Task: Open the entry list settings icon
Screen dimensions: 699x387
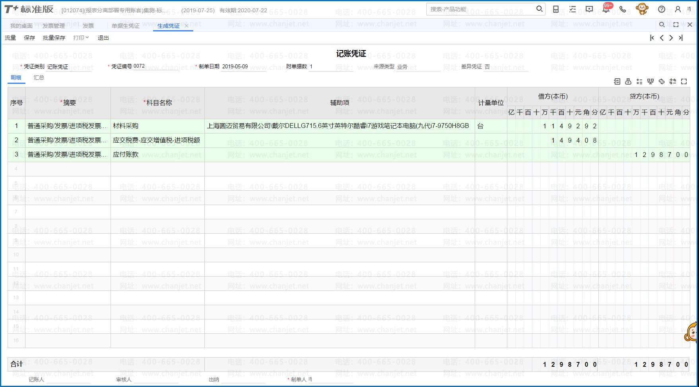Action: [x=640, y=81]
